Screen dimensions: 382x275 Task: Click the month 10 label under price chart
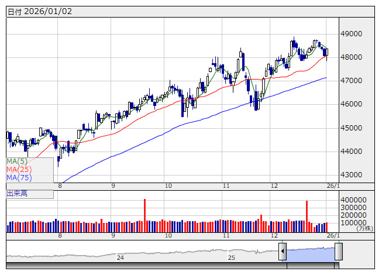click(x=168, y=186)
